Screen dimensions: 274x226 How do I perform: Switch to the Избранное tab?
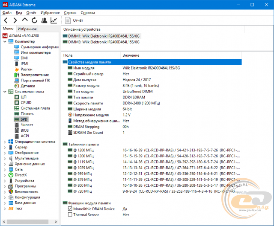[27, 29]
